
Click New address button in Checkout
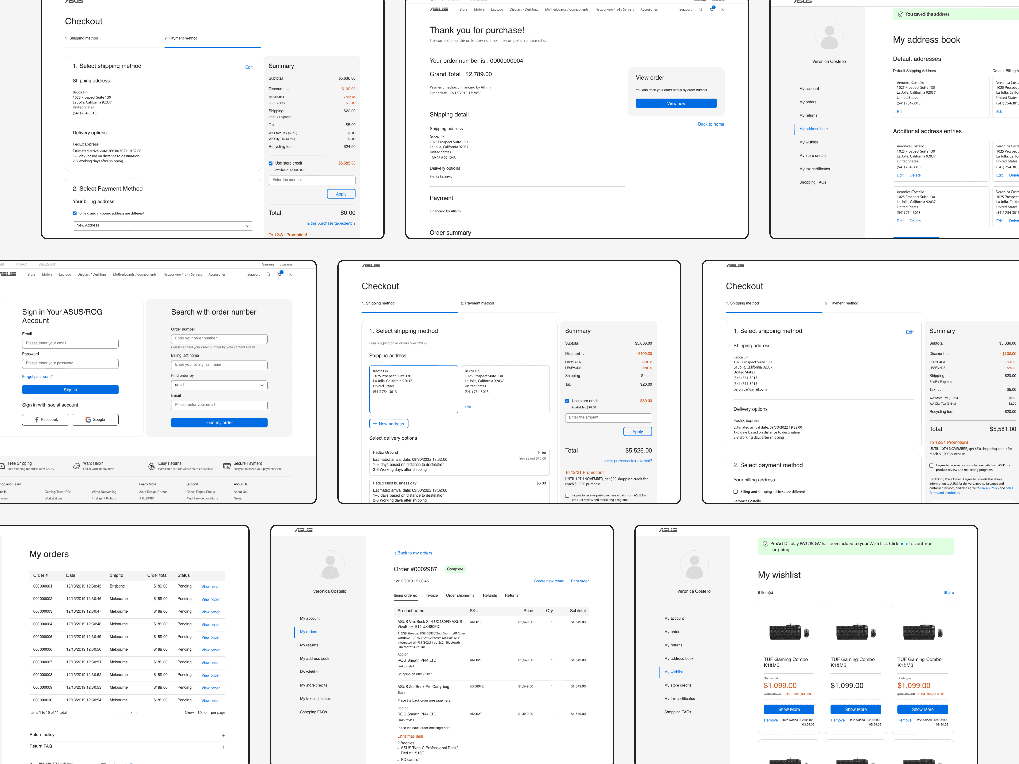coord(389,424)
